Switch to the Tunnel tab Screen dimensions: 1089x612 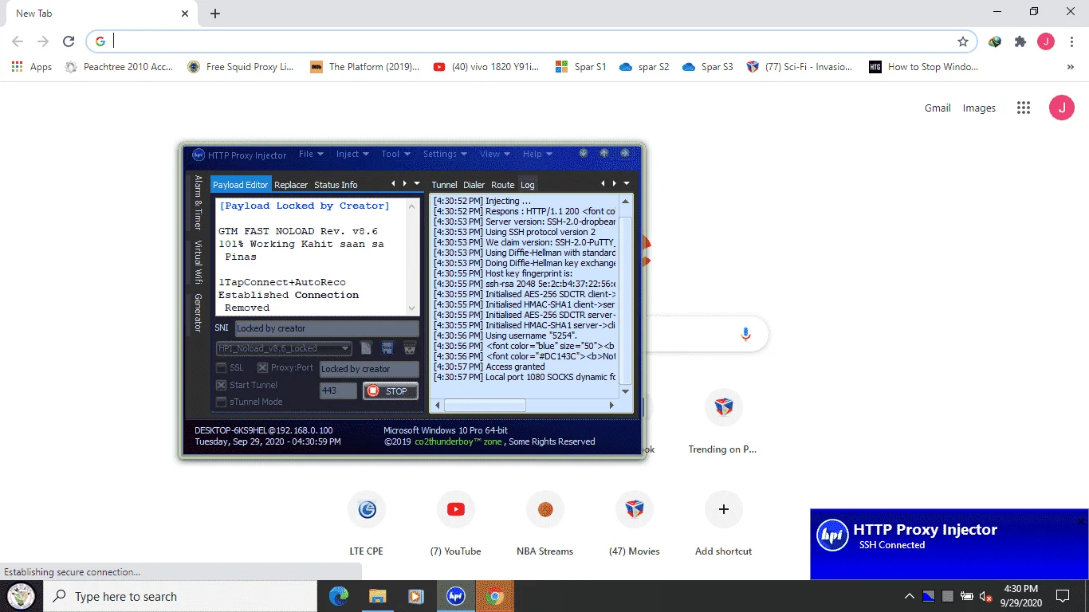[x=444, y=185]
